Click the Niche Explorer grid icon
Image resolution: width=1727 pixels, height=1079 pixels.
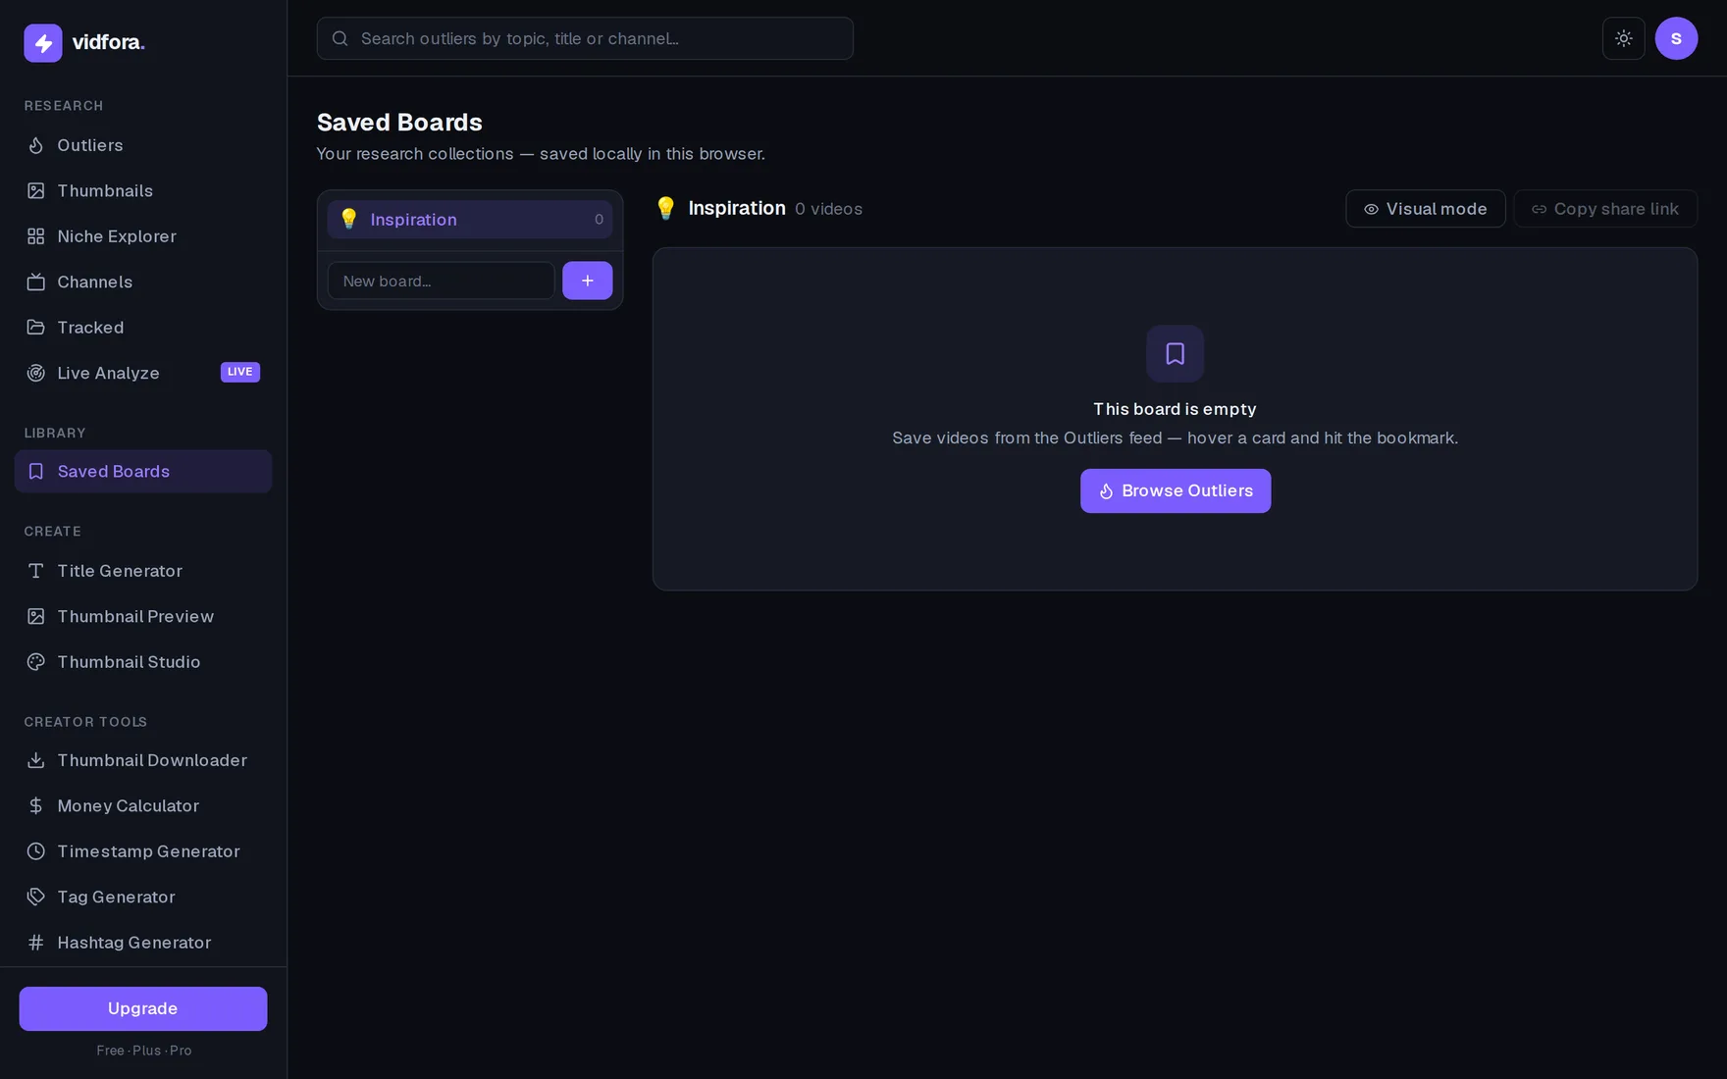[x=36, y=236]
